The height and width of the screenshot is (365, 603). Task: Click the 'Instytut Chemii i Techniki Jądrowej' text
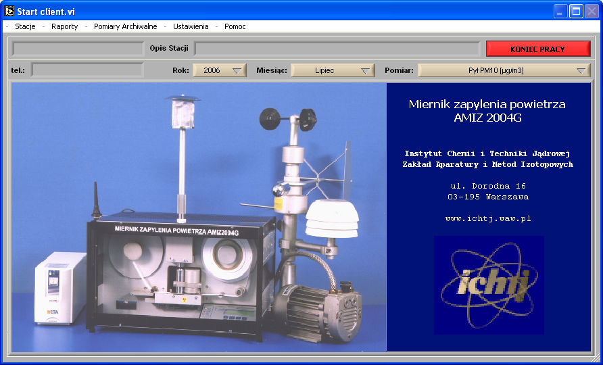click(487, 153)
